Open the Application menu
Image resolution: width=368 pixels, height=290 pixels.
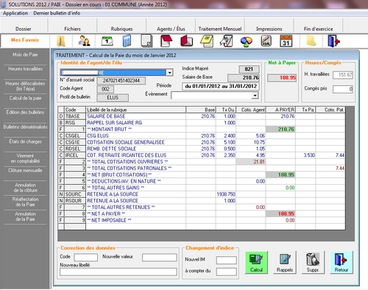[15, 13]
